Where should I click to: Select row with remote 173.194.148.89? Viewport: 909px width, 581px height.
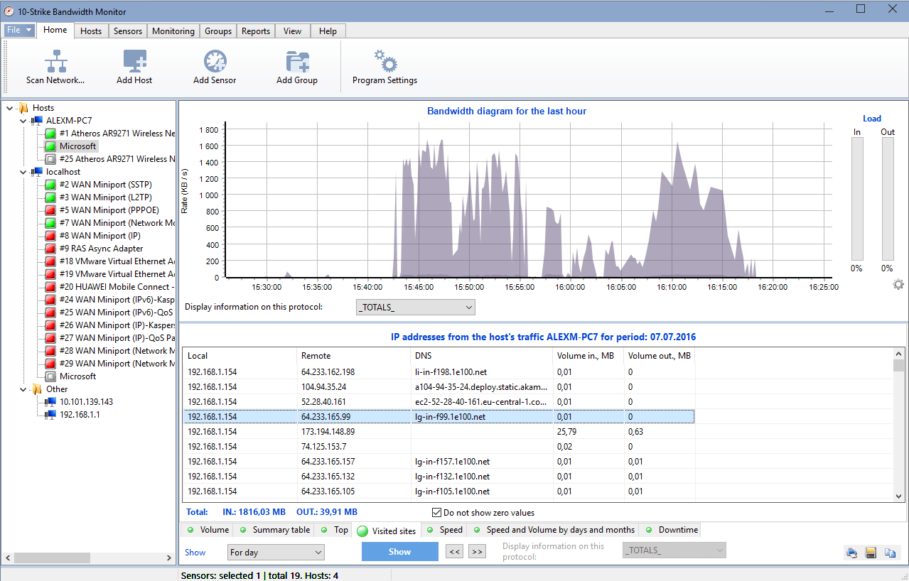coord(439,432)
